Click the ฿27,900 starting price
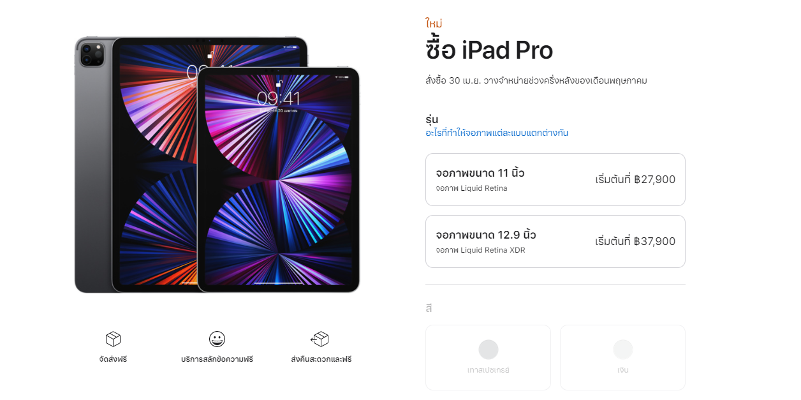The image size is (801, 400). pyautogui.click(x=654, y=179)
